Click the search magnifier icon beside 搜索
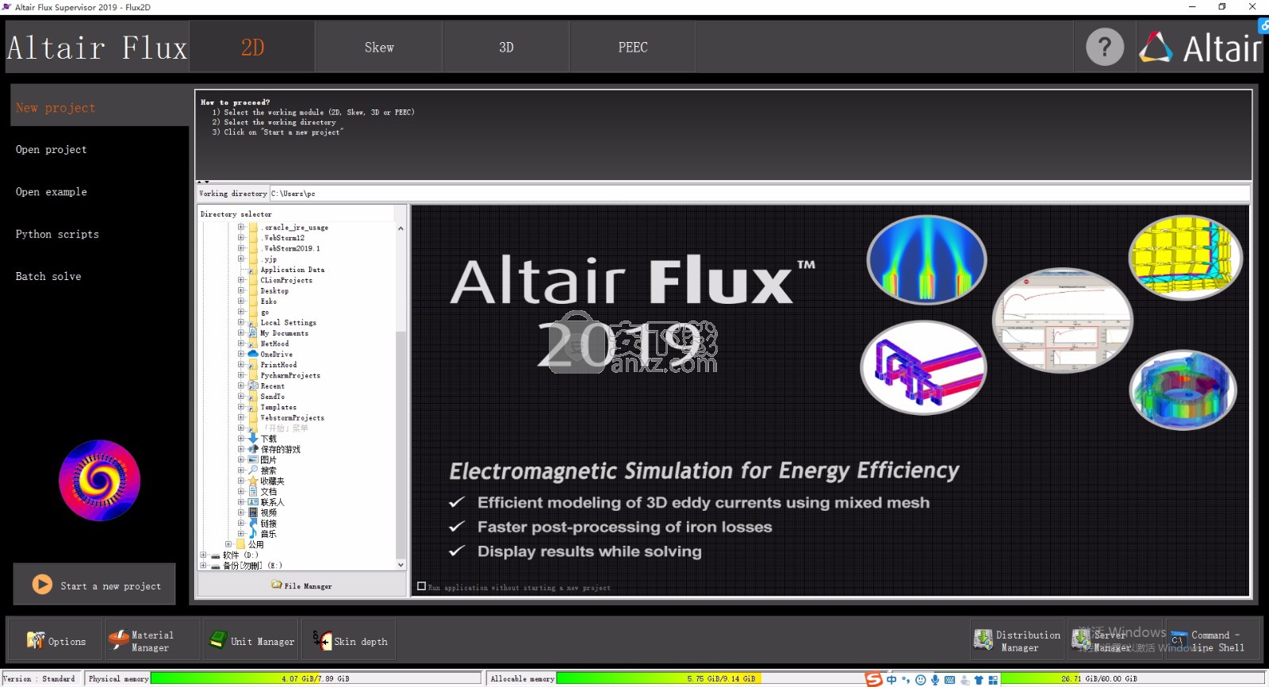This screenshot has width=1269, height=687. 253,470
